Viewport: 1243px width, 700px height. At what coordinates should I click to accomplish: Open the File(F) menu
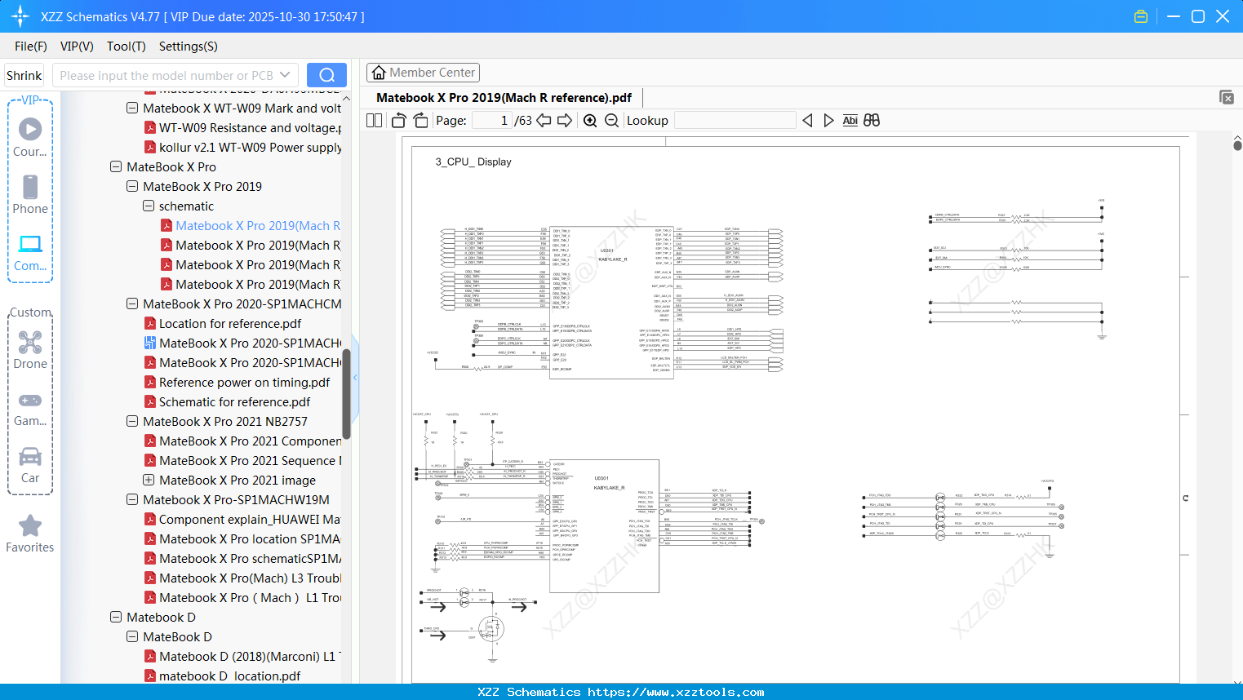click(x=31, y=46)
